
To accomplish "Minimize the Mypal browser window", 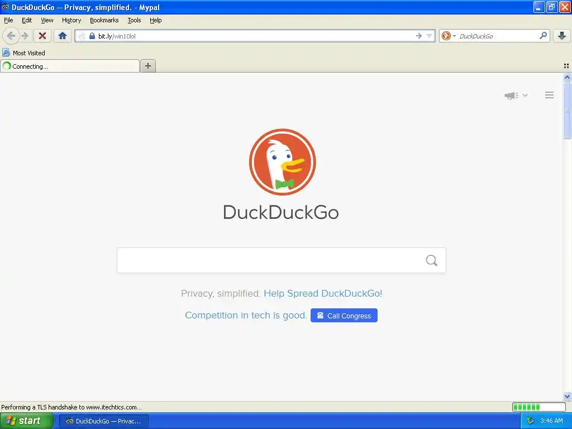I will tap(538, 7).
